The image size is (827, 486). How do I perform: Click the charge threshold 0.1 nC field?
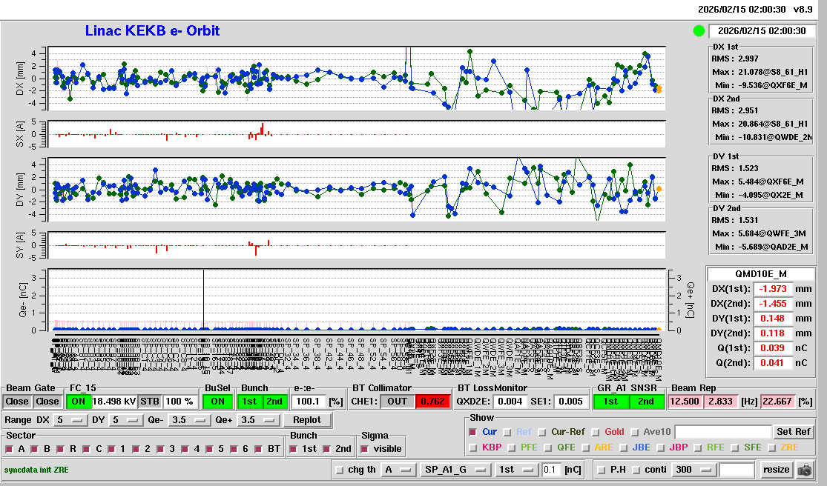click(x=551, y=470)
